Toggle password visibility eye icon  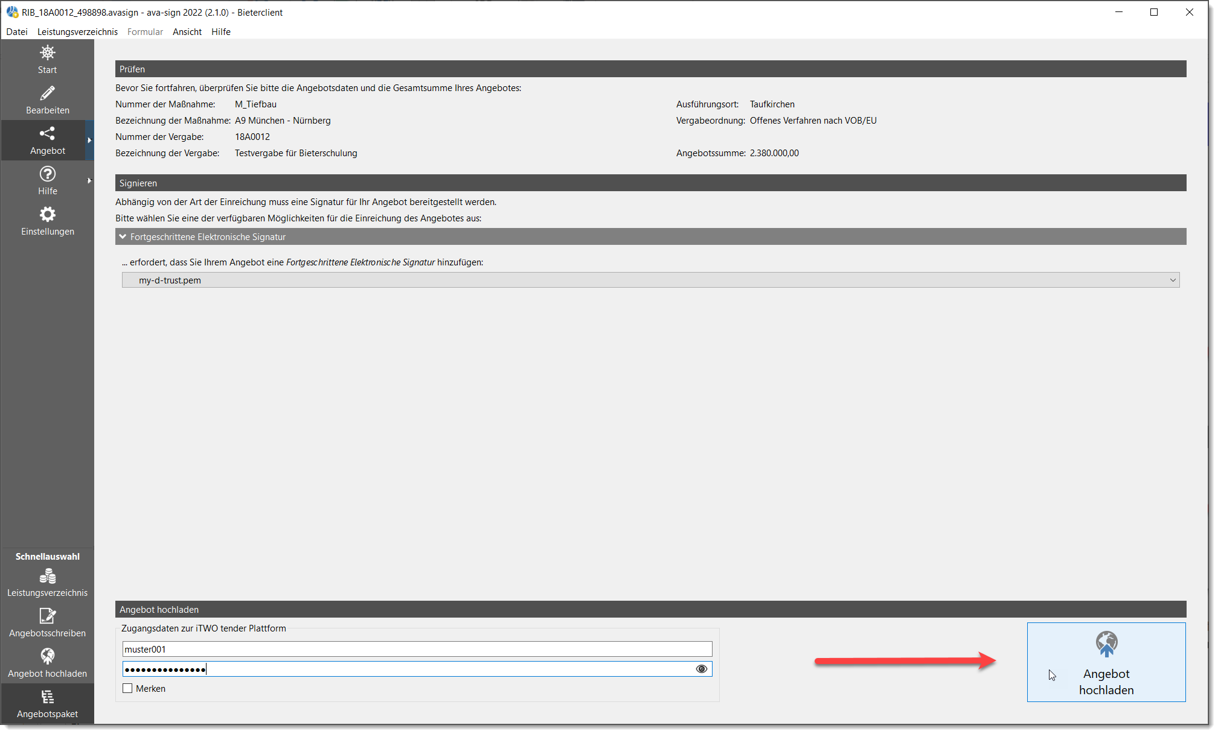point(701,669)
